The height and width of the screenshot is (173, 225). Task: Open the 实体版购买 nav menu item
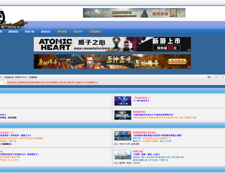coord(95,31)
